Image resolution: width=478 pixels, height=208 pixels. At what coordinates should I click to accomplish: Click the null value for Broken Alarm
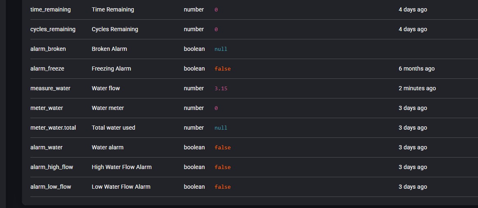(221, 49)
